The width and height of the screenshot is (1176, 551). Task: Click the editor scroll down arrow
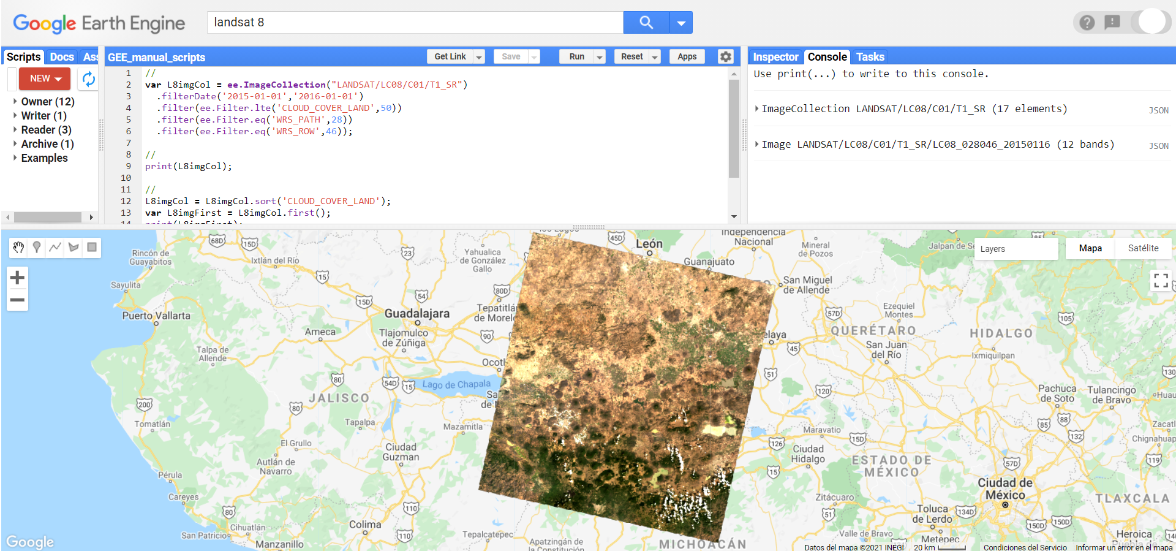click(x=734, y=216)
